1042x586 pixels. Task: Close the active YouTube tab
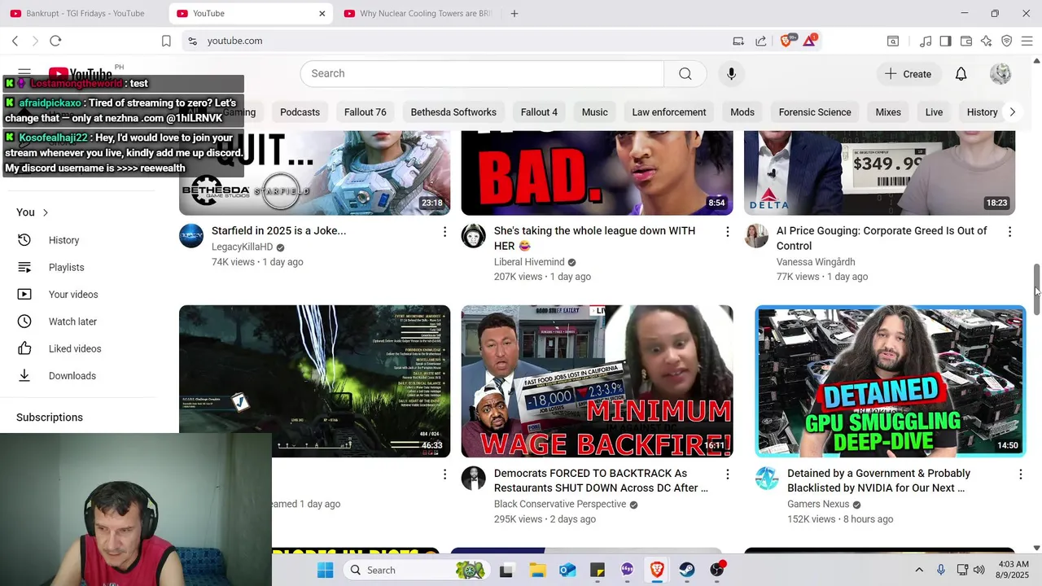click(322, 13)
